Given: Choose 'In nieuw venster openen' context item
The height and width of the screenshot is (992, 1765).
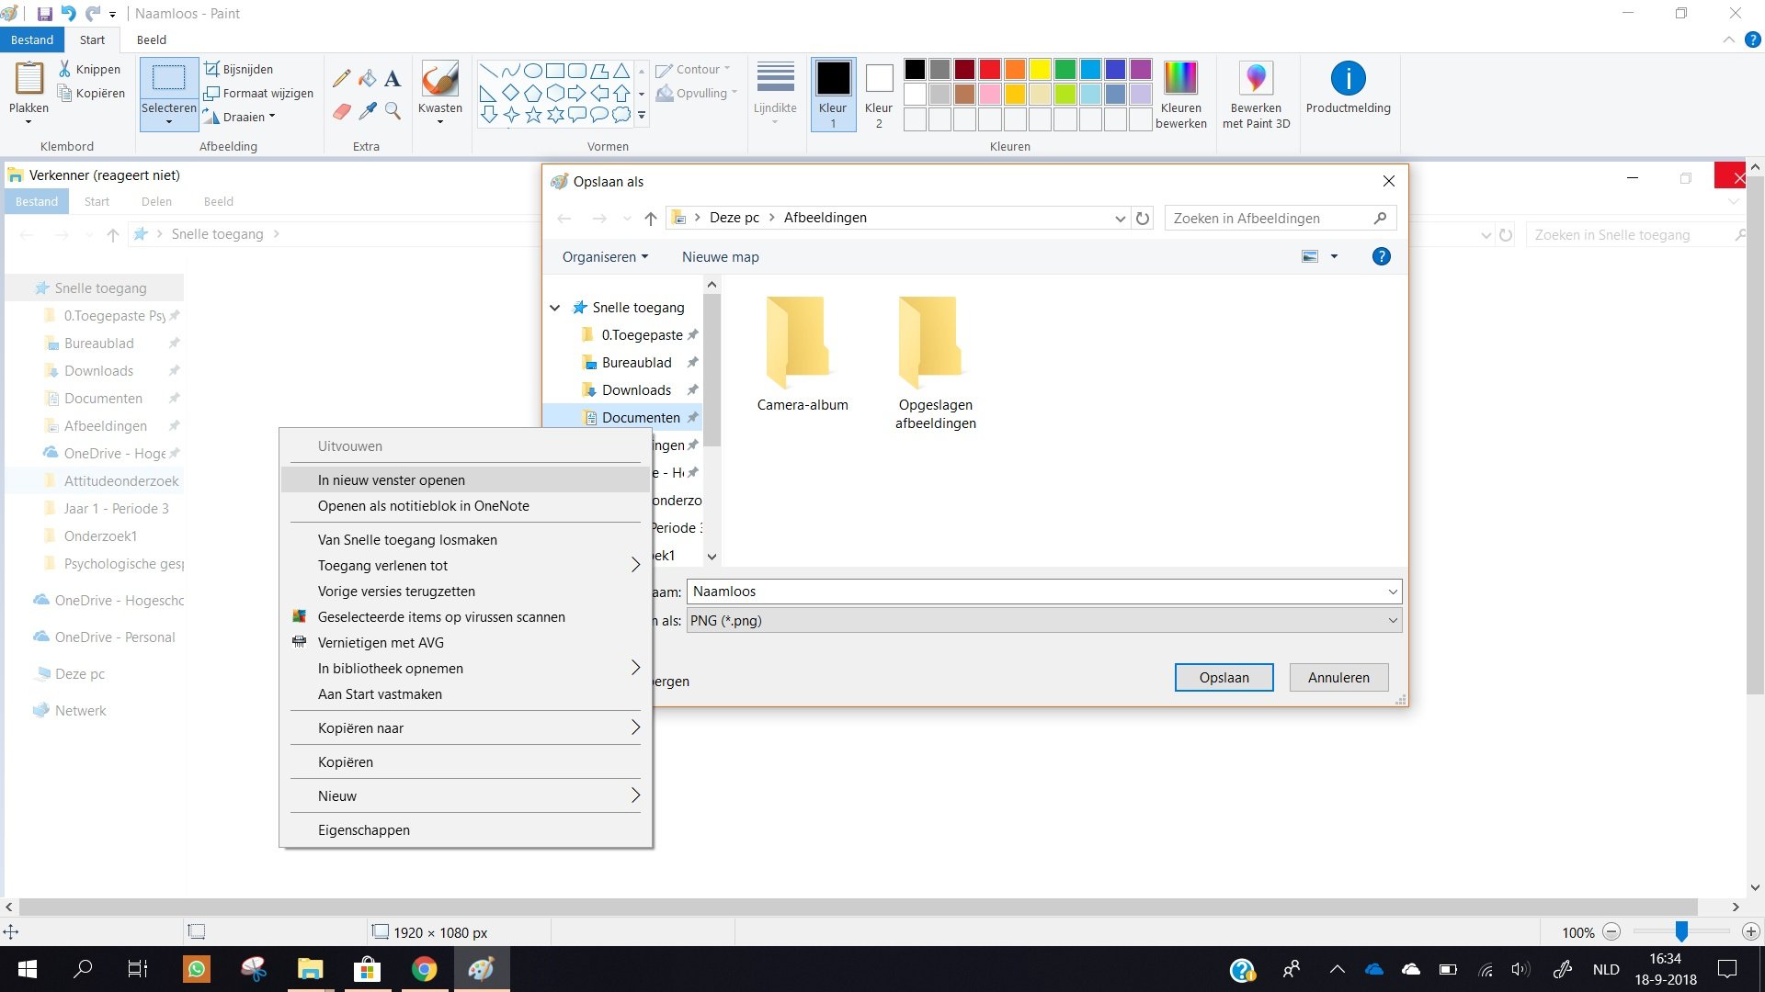Looking at the screenshot, I should 392,480.
